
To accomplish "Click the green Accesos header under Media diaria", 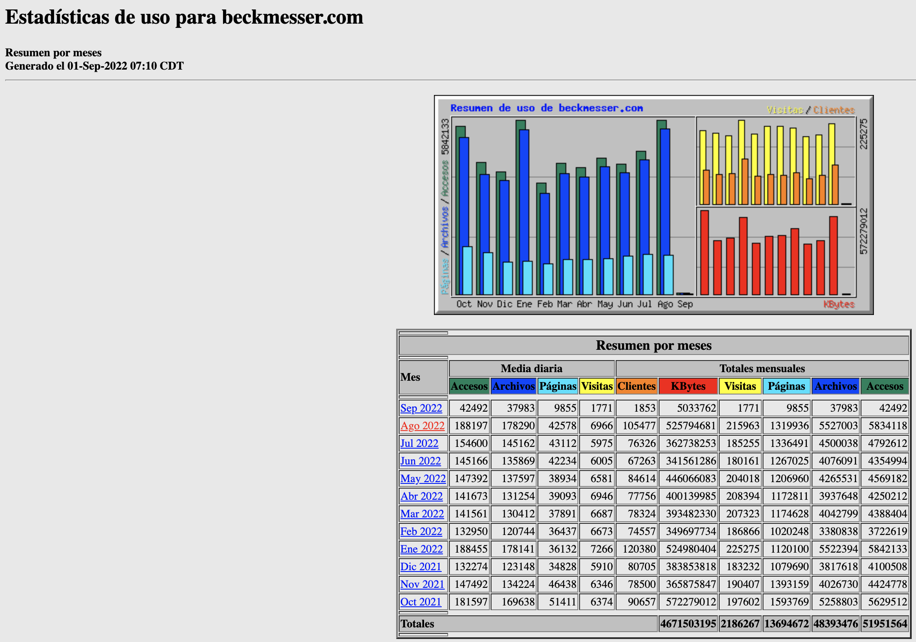I will [x=469, y=386].
